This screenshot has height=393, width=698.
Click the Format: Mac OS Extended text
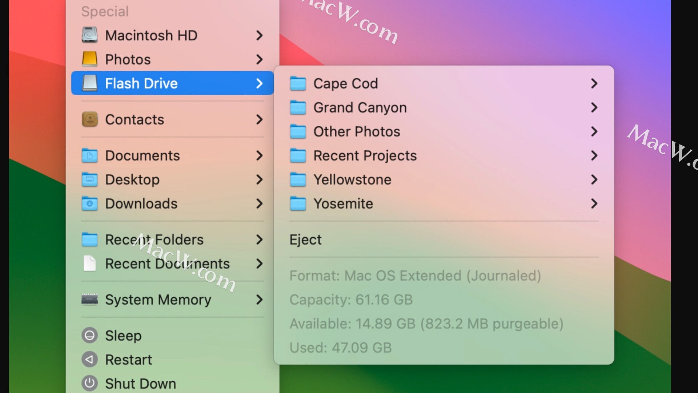[x=415, y=276]
